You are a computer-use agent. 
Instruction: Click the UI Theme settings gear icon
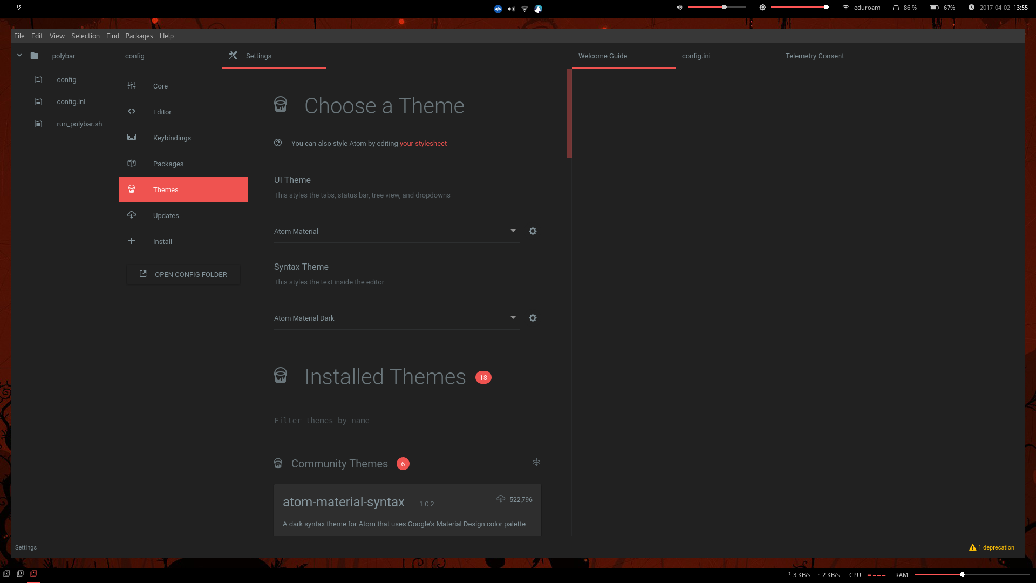(533, 231)
